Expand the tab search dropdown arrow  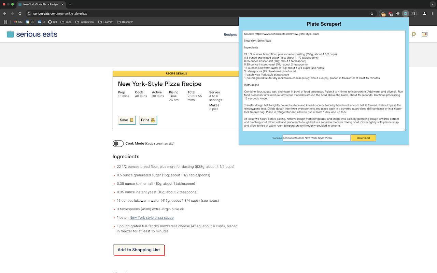(432, 4)
